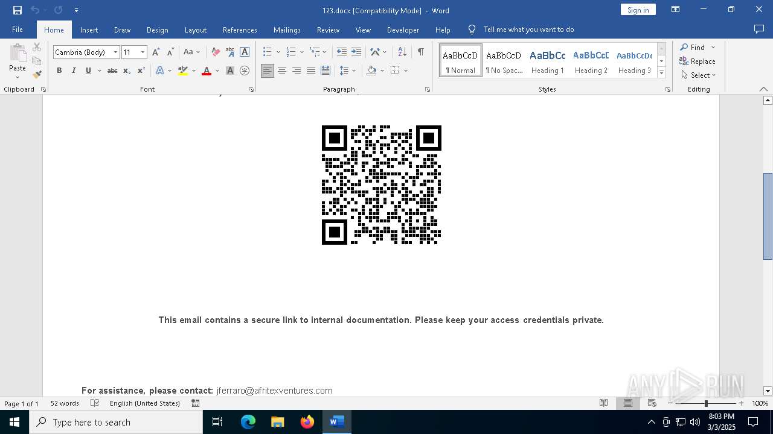Align text left

pos(268,71)
